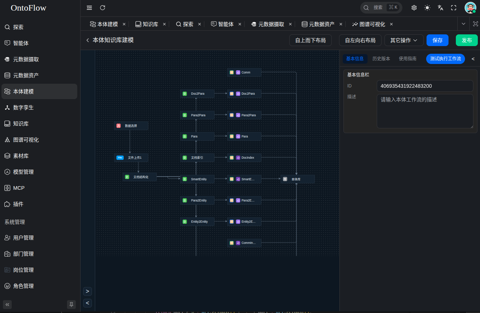This screenshot has width=480, height=313.
Task: Open 部门管理 in the sidebar
Action: (39, 254)
